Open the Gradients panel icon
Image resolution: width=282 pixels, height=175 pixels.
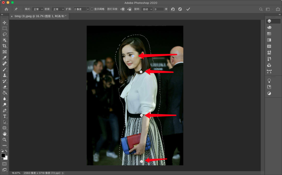tap(269, 40)
